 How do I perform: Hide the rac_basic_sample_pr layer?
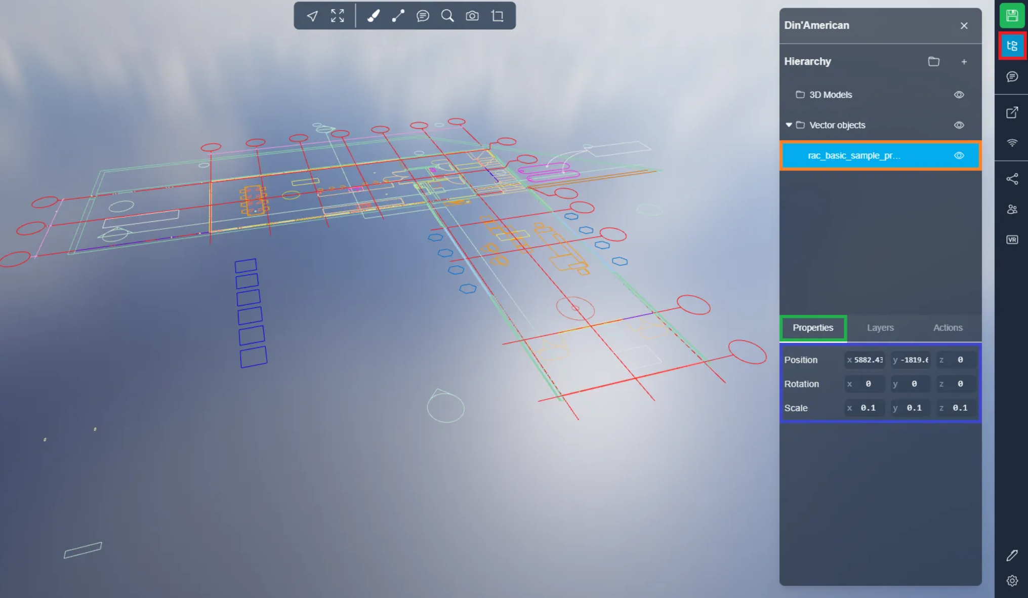(959, 155)
